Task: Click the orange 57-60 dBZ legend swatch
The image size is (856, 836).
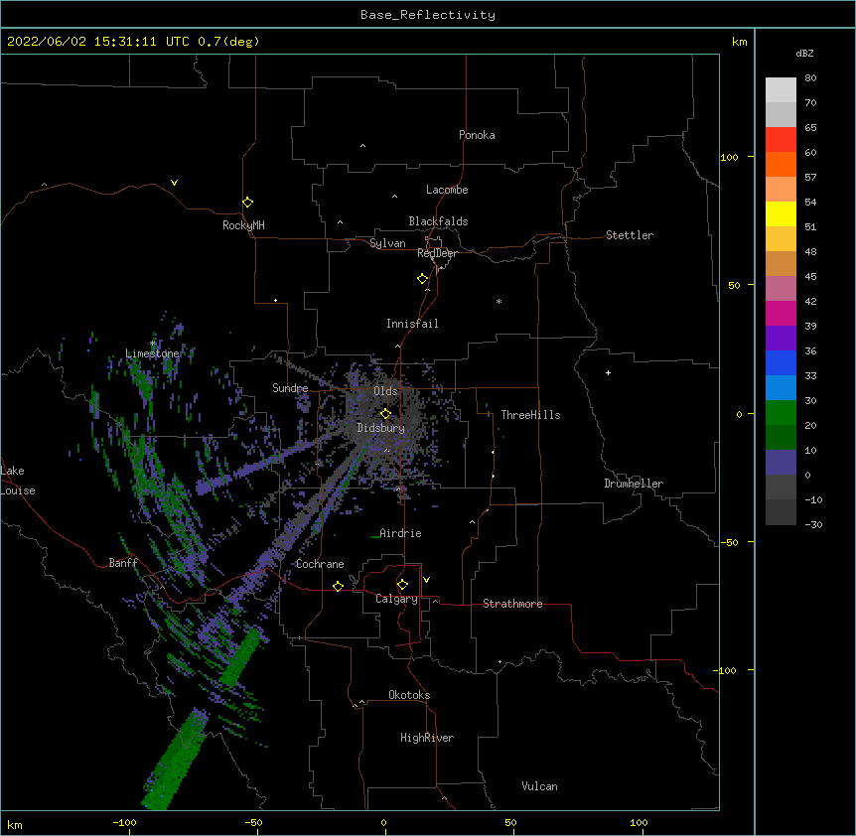Action: (x=781, y=164)
